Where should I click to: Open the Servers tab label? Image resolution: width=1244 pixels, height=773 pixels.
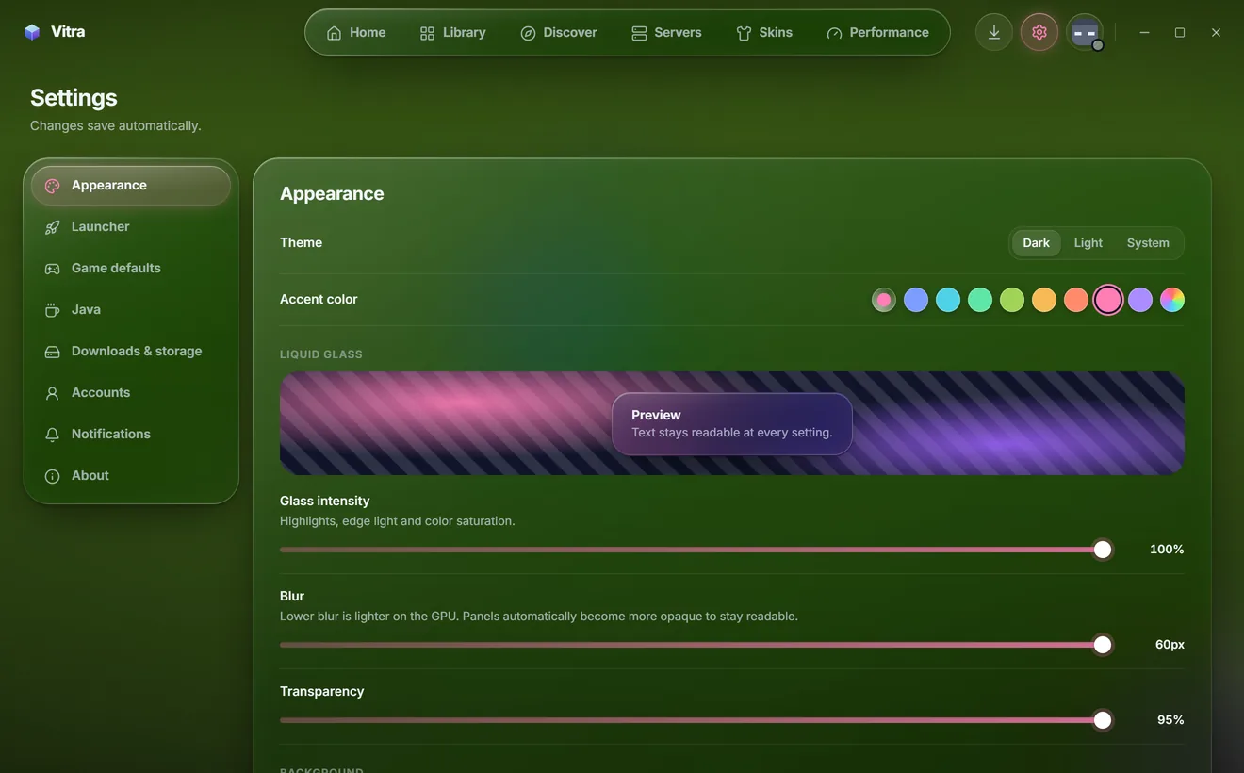(678, 32)
